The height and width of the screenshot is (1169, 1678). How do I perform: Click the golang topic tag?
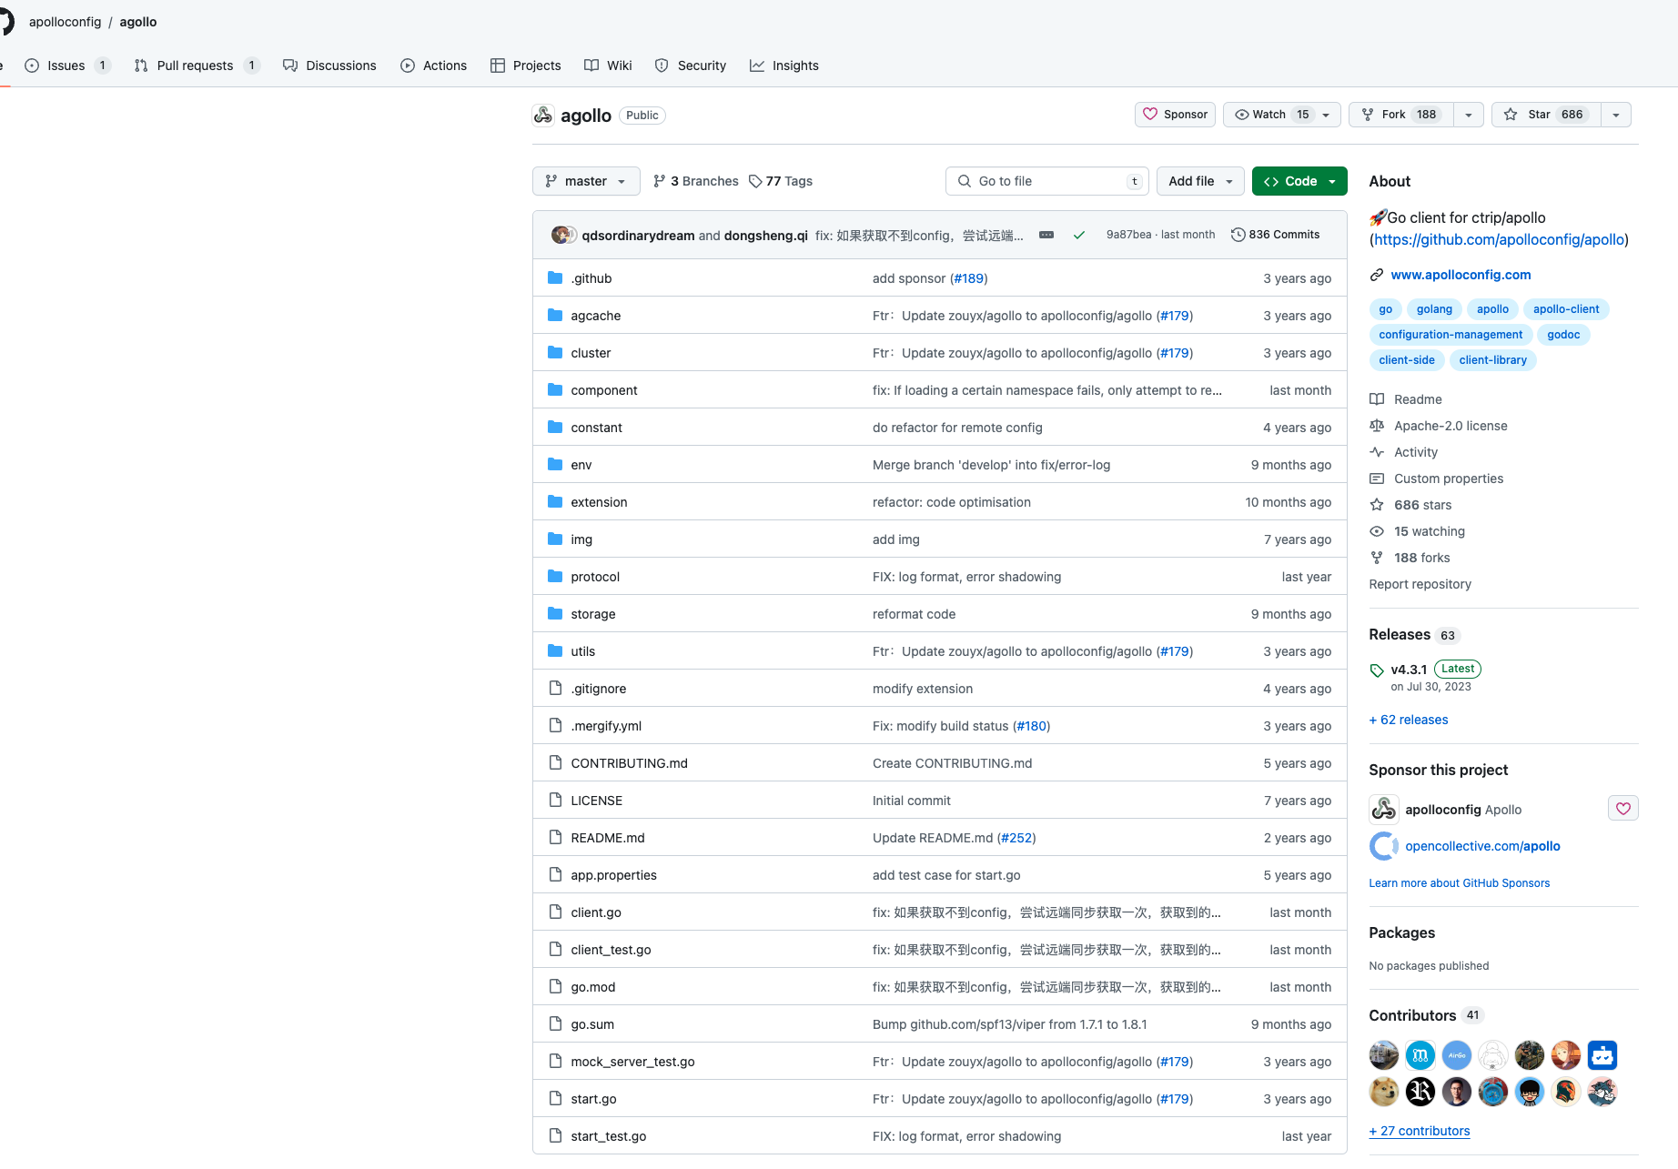pyautogui.click(x=1434, y=309)
